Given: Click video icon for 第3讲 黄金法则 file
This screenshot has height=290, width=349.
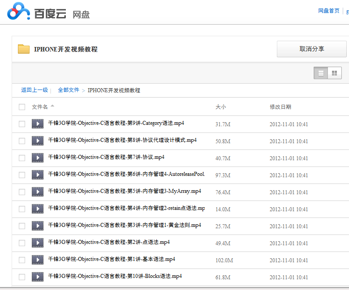Looking at the screenshot, I should (38, 226).
